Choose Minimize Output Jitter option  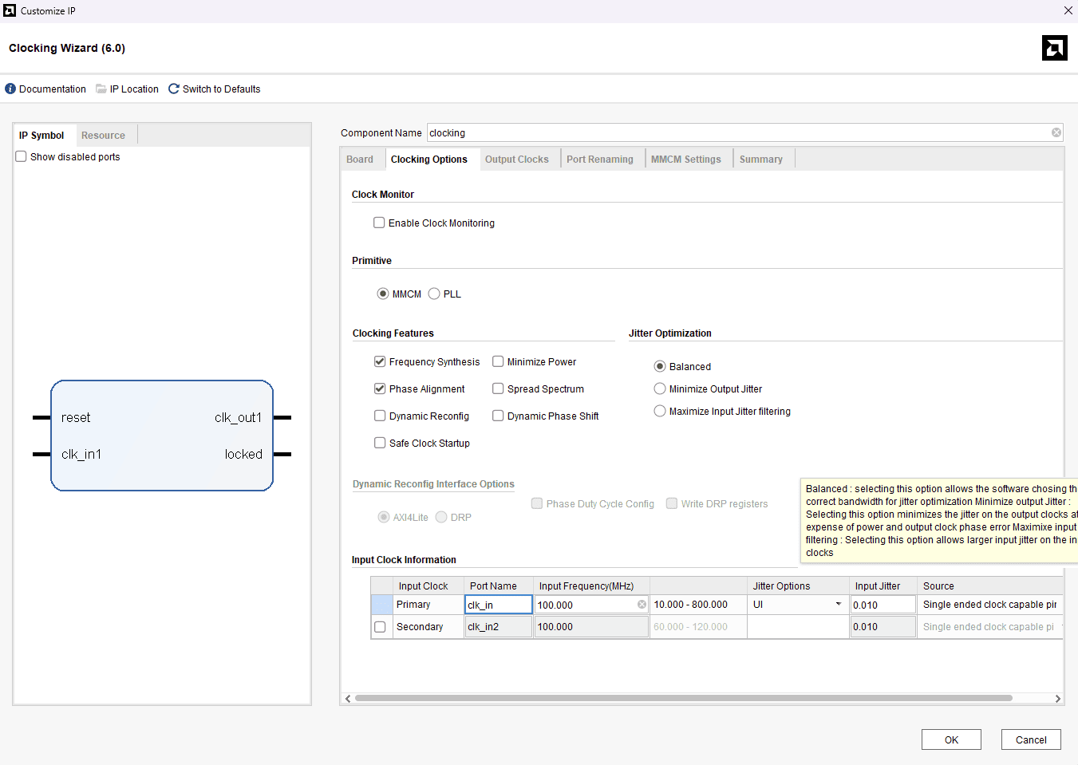click(660, 389)
